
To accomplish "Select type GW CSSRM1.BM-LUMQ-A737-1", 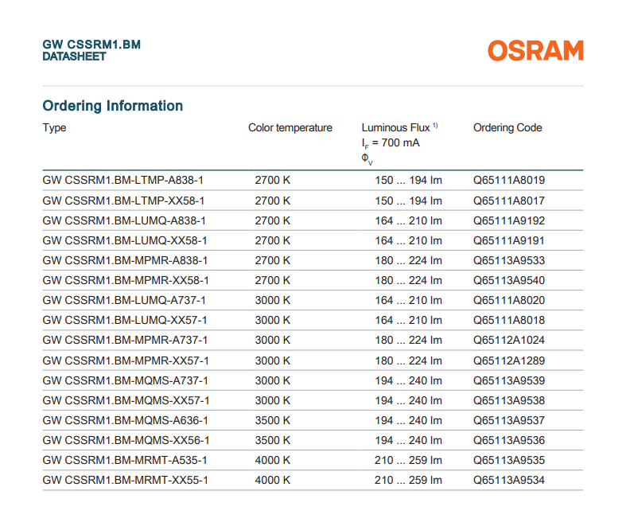I will pyautogui.click(x=124, y=300).
